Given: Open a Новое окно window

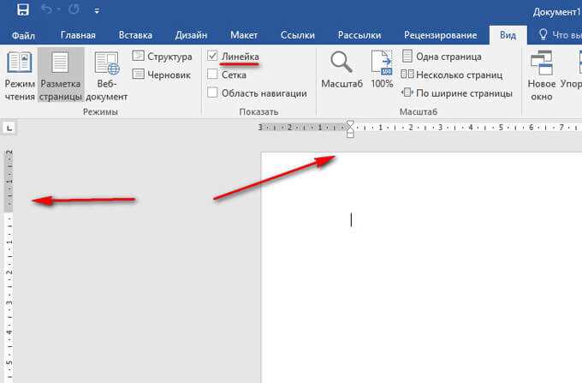Looking at the screenshot, I should pos(542,75).
